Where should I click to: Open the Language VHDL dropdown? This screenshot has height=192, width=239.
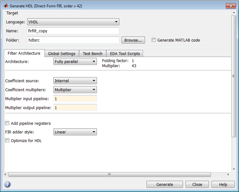(73, 22)
